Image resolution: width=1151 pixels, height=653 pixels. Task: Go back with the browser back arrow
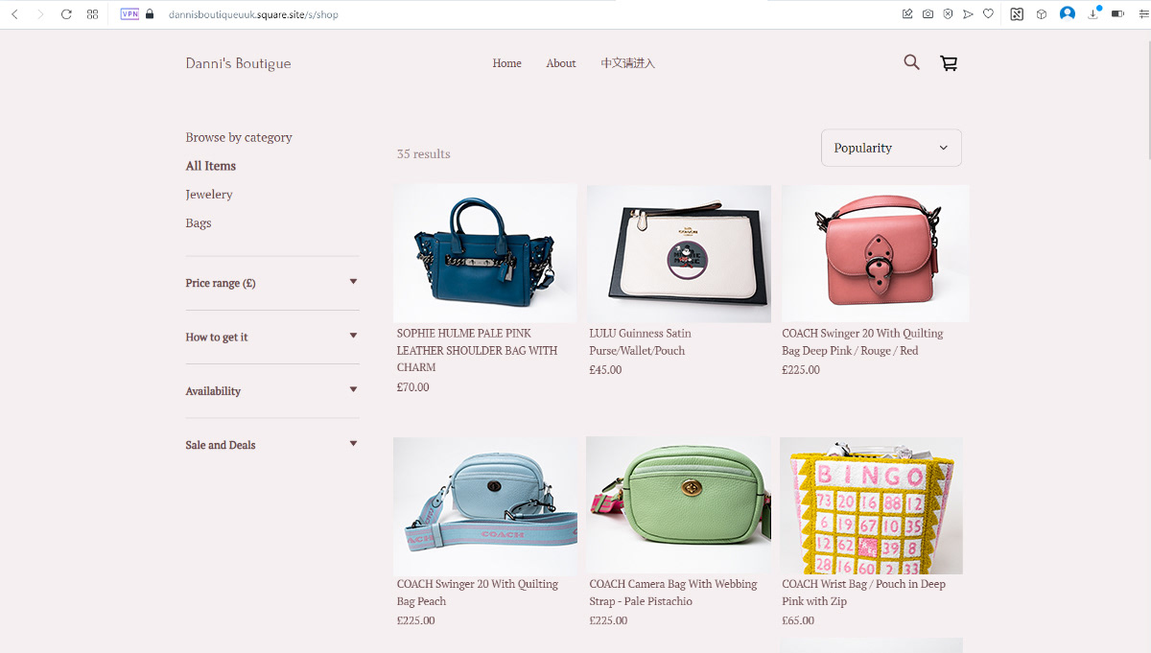pyautogui.click(x=14, y=14)
